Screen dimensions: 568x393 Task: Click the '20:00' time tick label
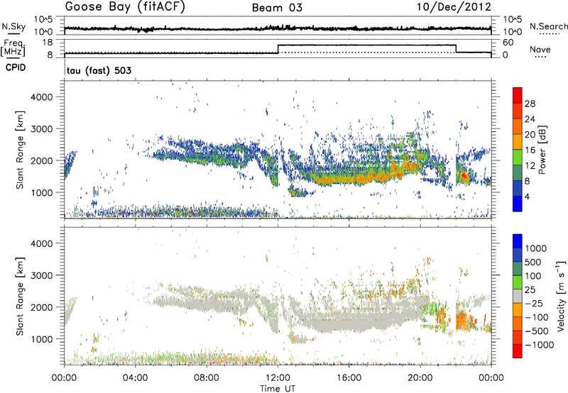pyautogui.click(x=420, y=378)
